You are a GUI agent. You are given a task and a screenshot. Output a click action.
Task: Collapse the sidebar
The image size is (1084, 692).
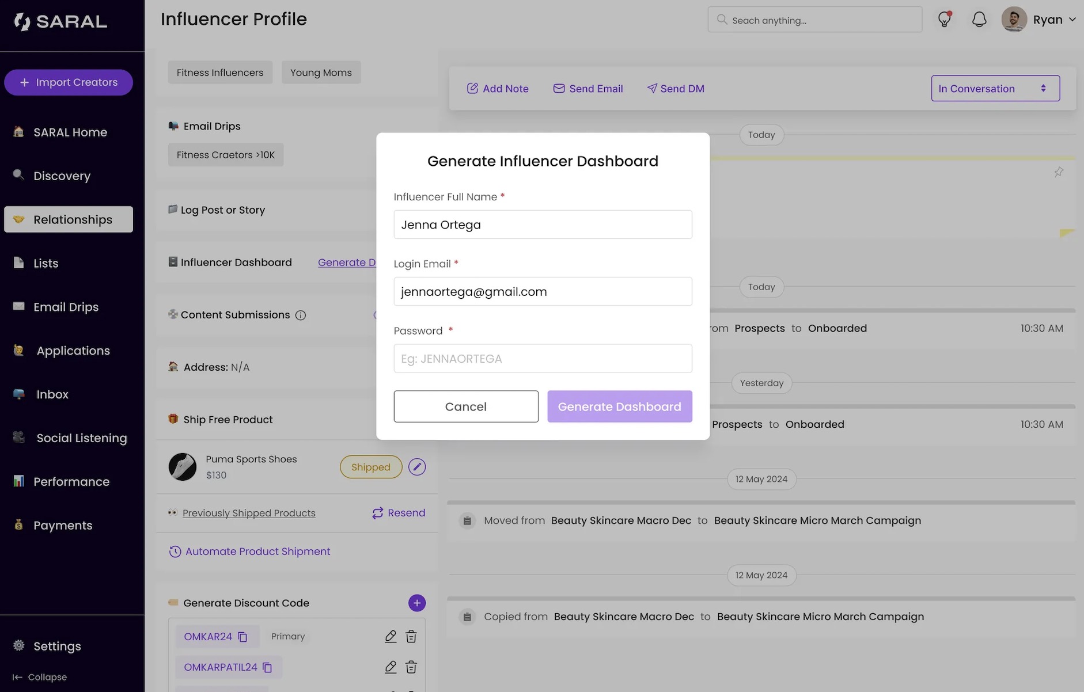(40, 677)
